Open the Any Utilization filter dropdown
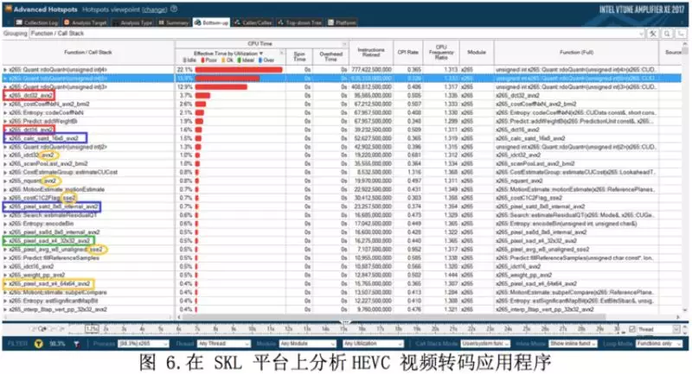 point(373,344)
